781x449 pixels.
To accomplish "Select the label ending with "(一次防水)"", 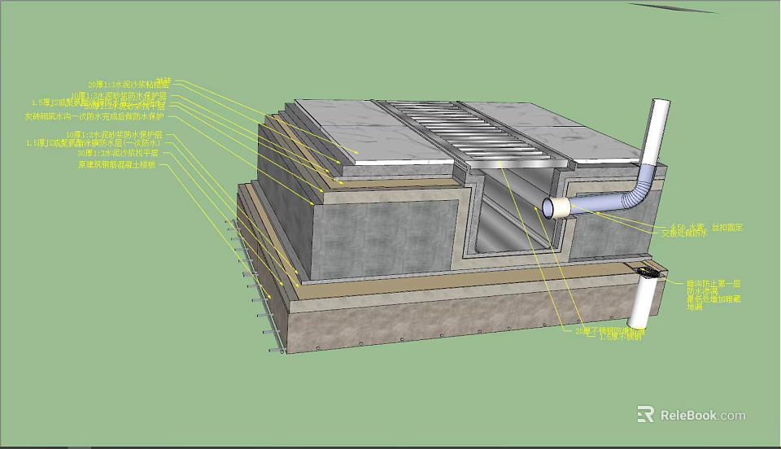I will click(x=93, y=143).
